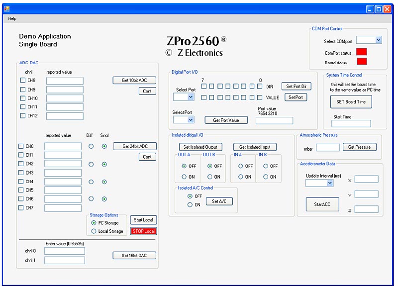Turn Isolated A/C Control to ON
398x289 pixels.
point(190,204)
